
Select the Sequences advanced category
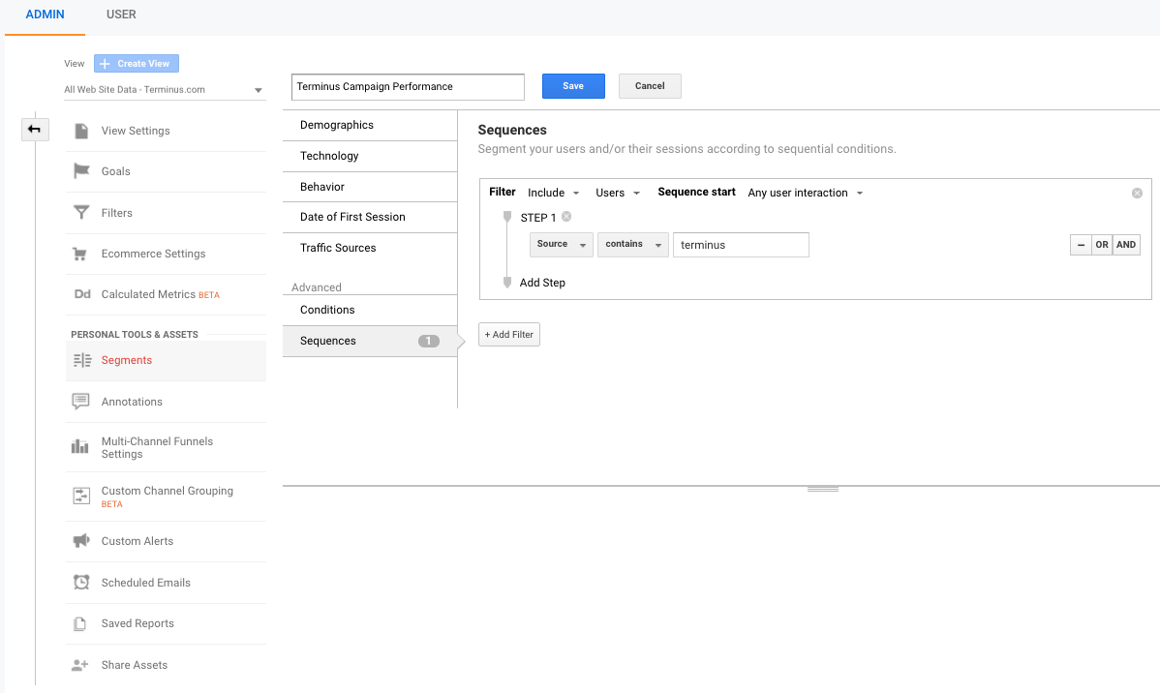(x=370, y=341)
